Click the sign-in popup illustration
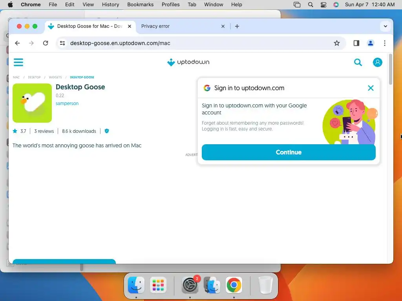This screenshot has height=301, width=402. (350, 122)
